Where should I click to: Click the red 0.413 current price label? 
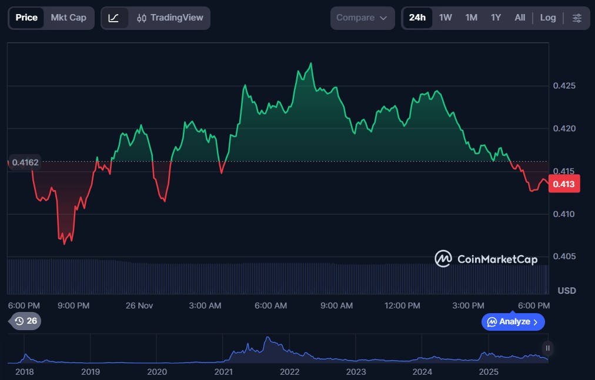click(564, 184)
